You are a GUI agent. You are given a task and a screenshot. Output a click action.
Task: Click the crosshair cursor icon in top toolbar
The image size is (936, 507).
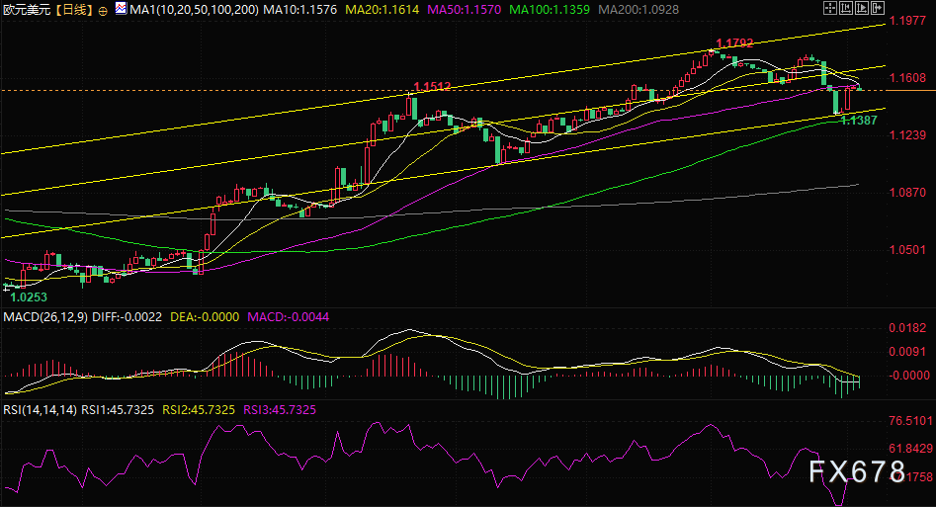830,8
